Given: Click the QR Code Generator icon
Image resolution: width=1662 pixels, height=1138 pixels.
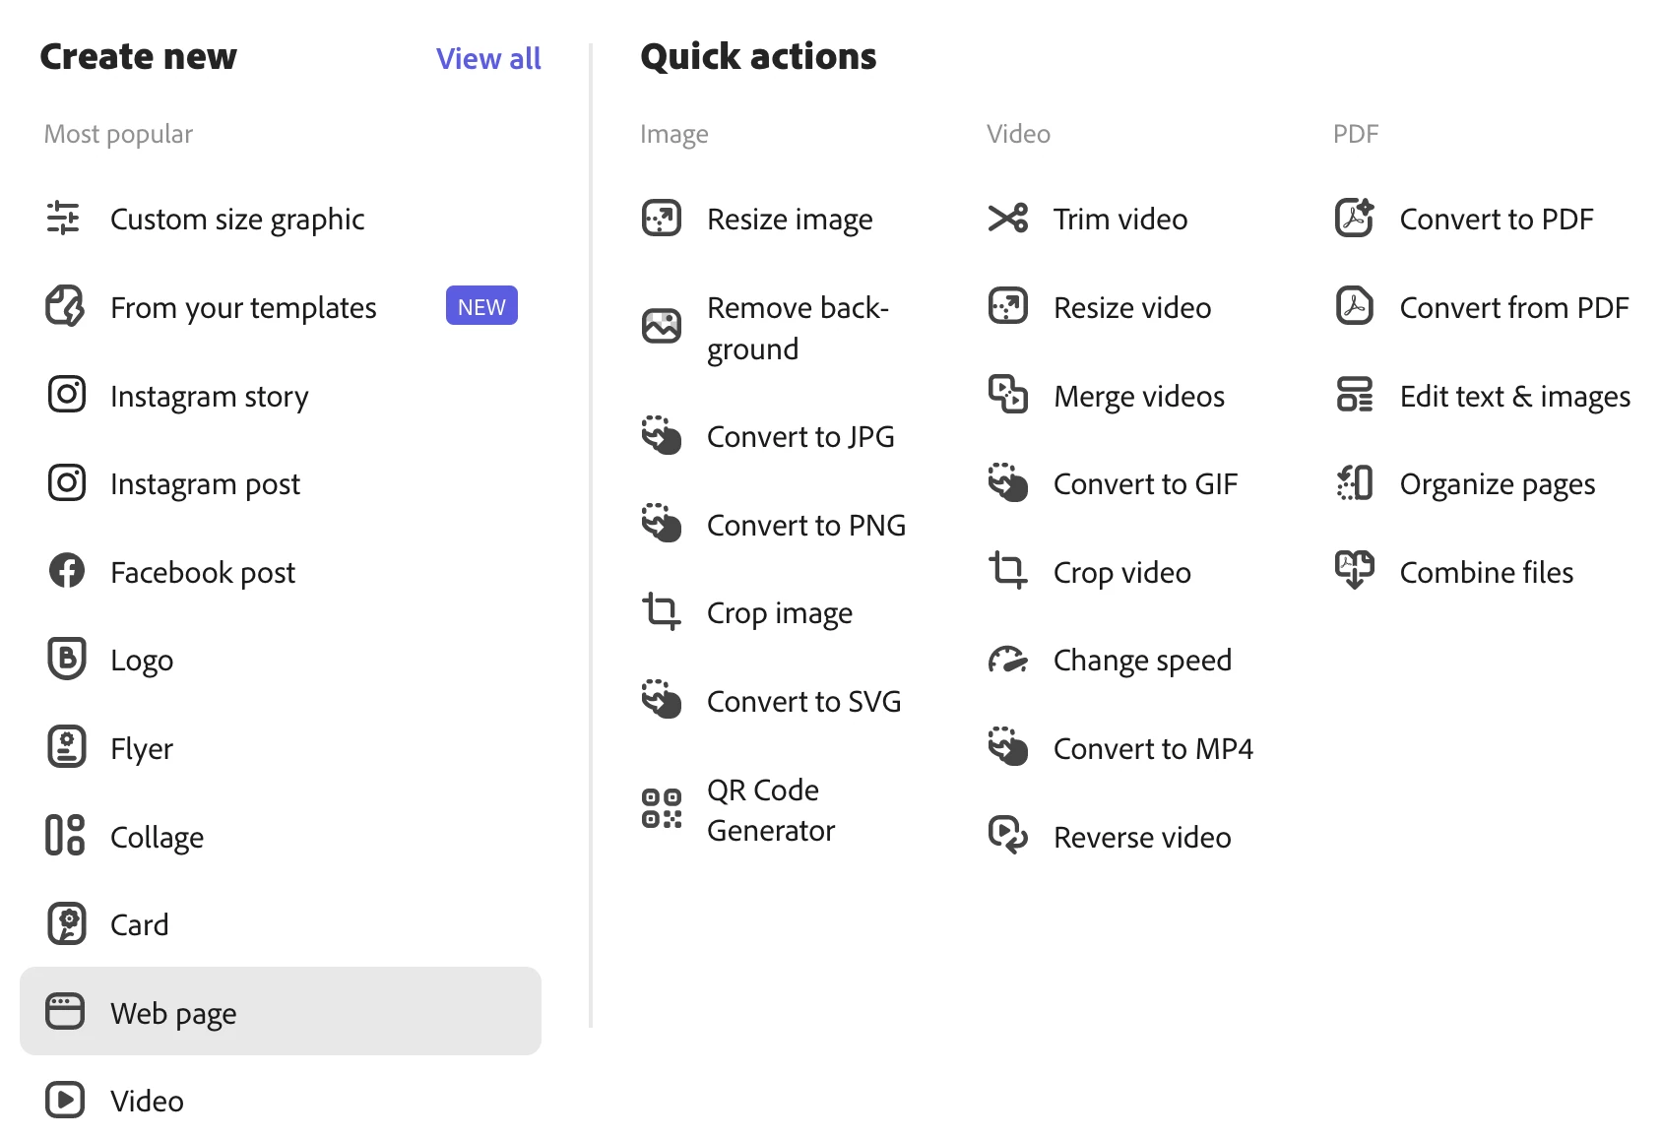Looking at the screenshot, I should [x=662, y=808].
